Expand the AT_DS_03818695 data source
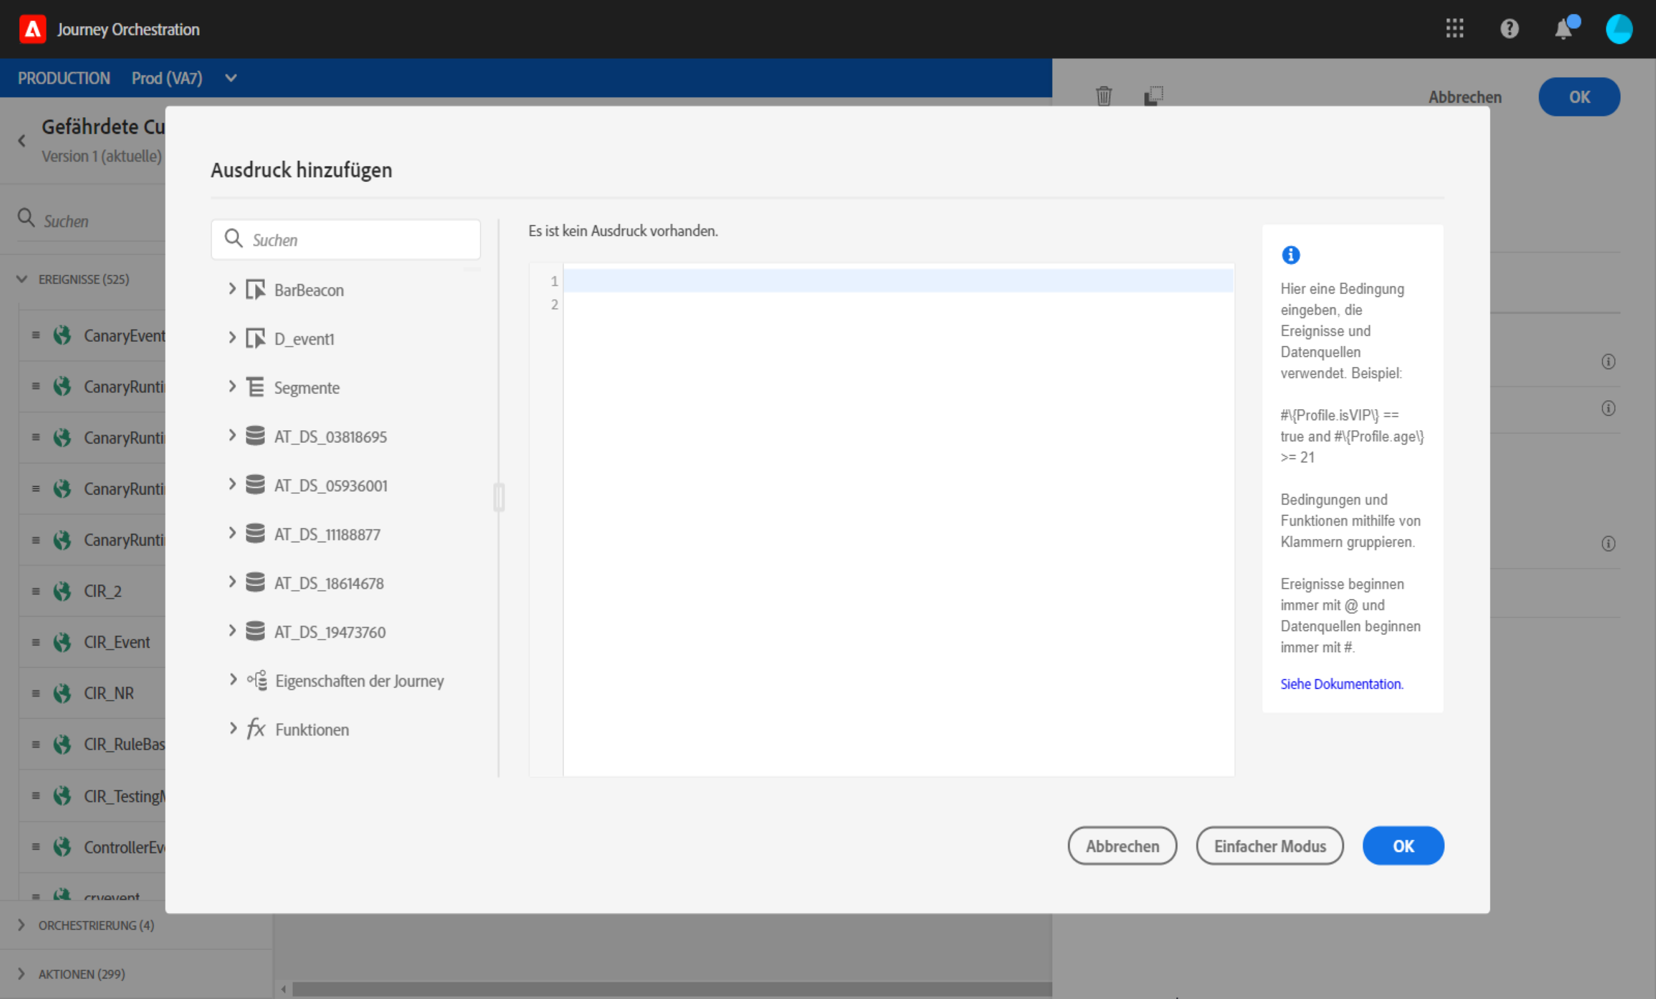 pyautogui.click(x=232, y=436)
